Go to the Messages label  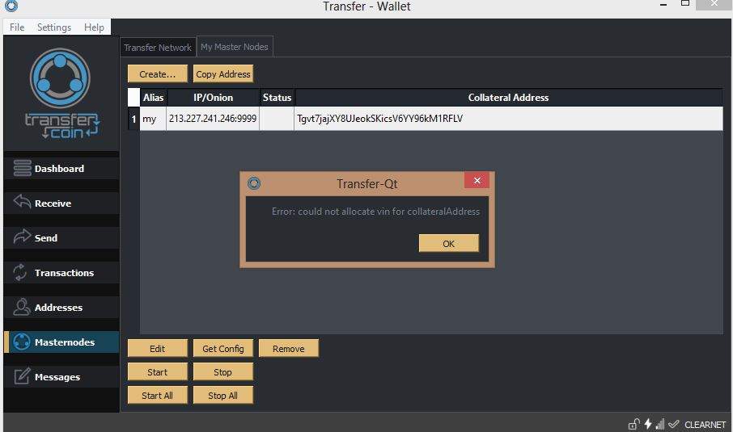(x=57, y=376)
